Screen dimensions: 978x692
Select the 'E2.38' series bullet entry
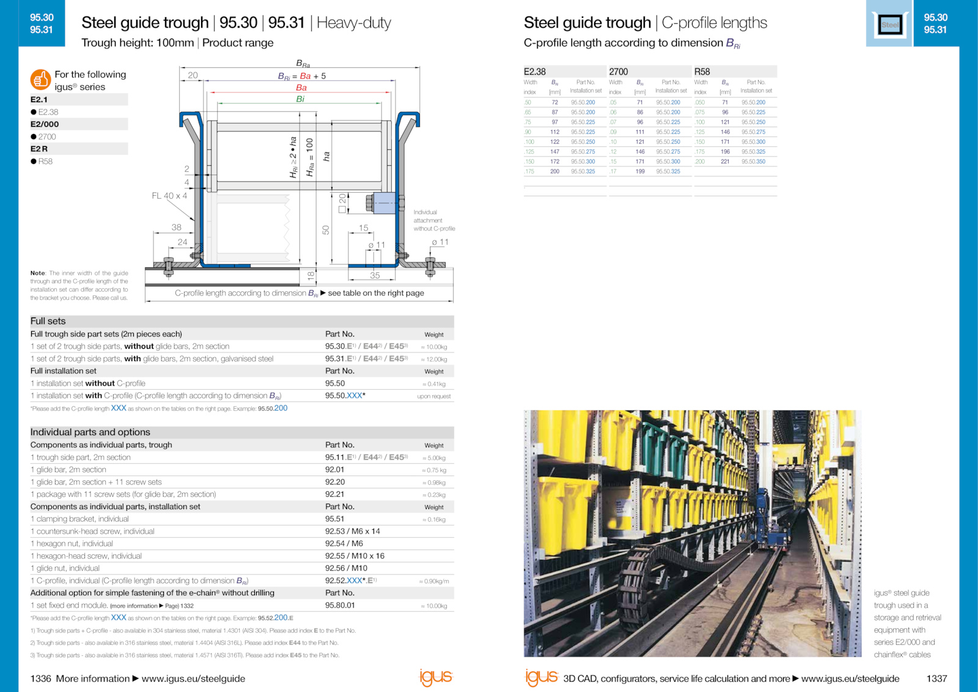point(45,112)
